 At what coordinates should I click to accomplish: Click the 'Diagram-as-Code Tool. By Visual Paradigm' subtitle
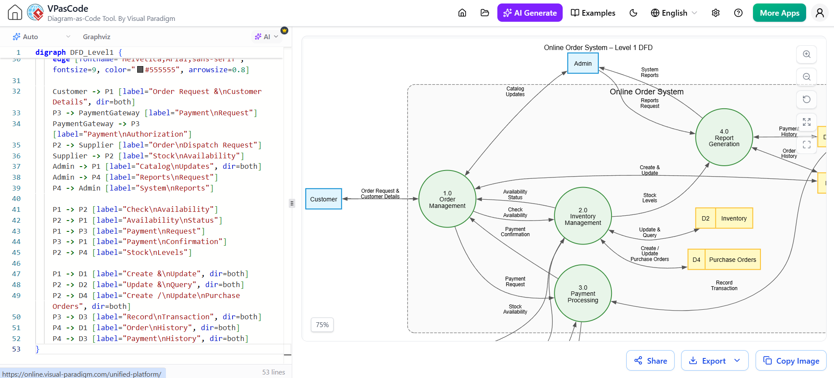(x=111, y=19)
